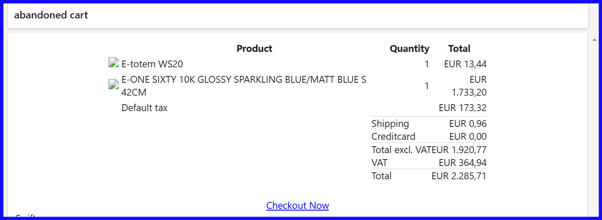
Task: Click the Creditcard row label
Action: point(393,136)
